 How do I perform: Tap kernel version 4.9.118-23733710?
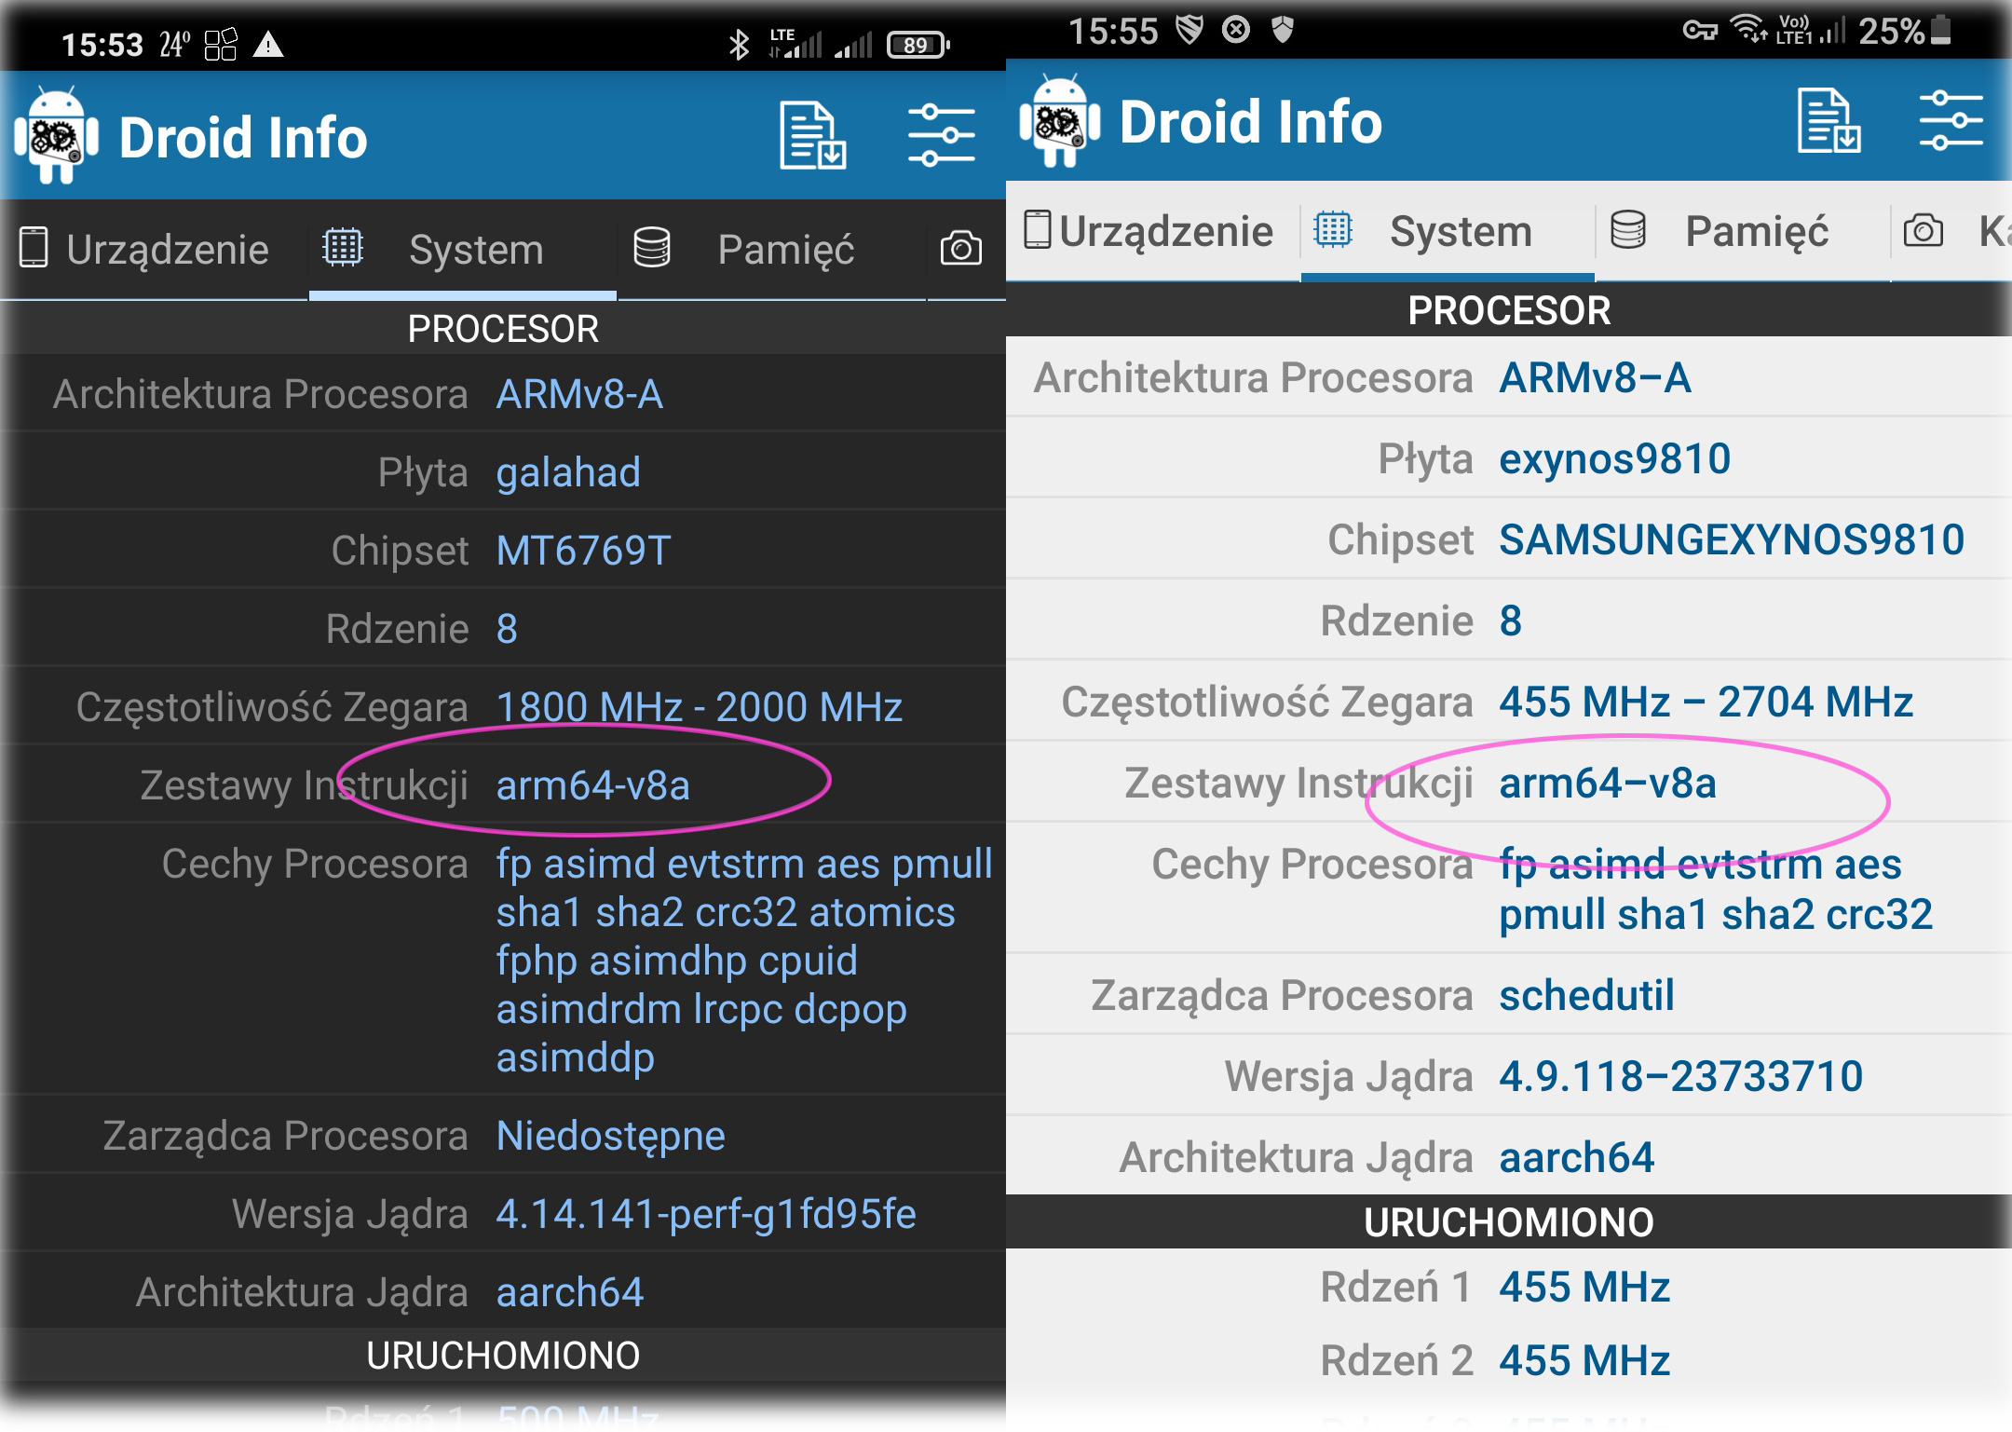[x=1680, y=1076]
